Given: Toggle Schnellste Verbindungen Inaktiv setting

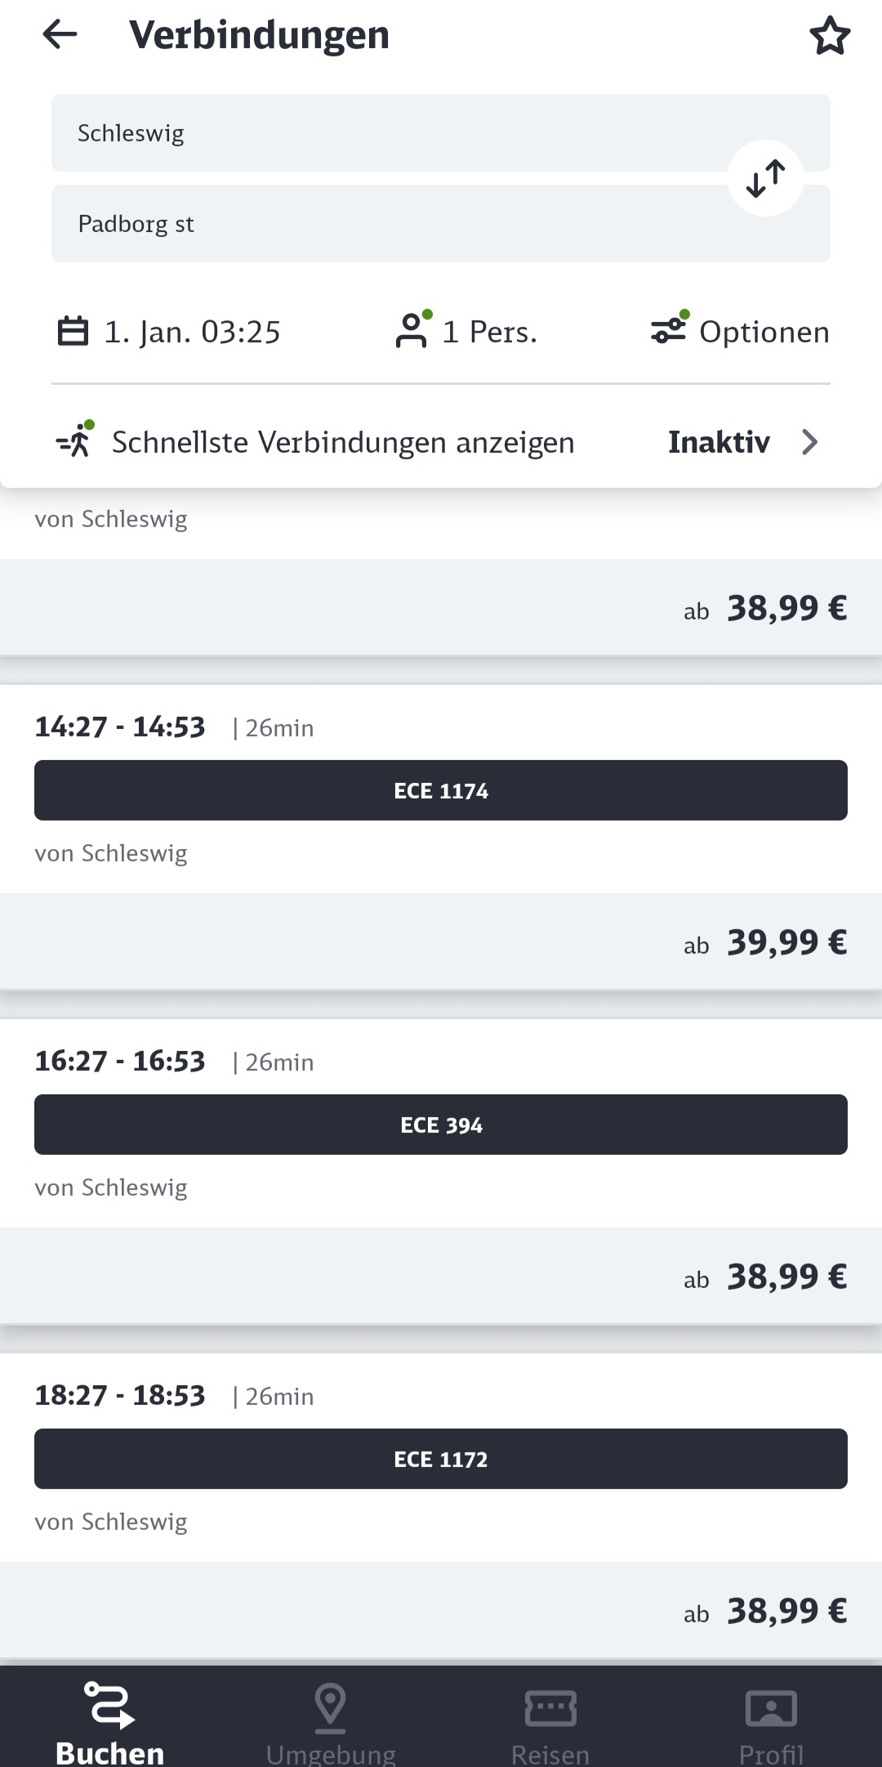Looking at the screenshot, I should (x=719, y=442).
